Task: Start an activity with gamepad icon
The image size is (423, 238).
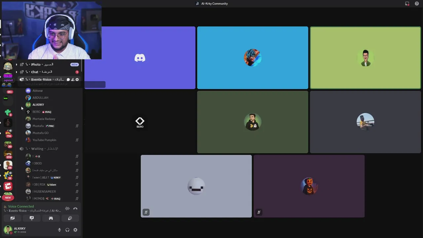Action: coord(51,218)
